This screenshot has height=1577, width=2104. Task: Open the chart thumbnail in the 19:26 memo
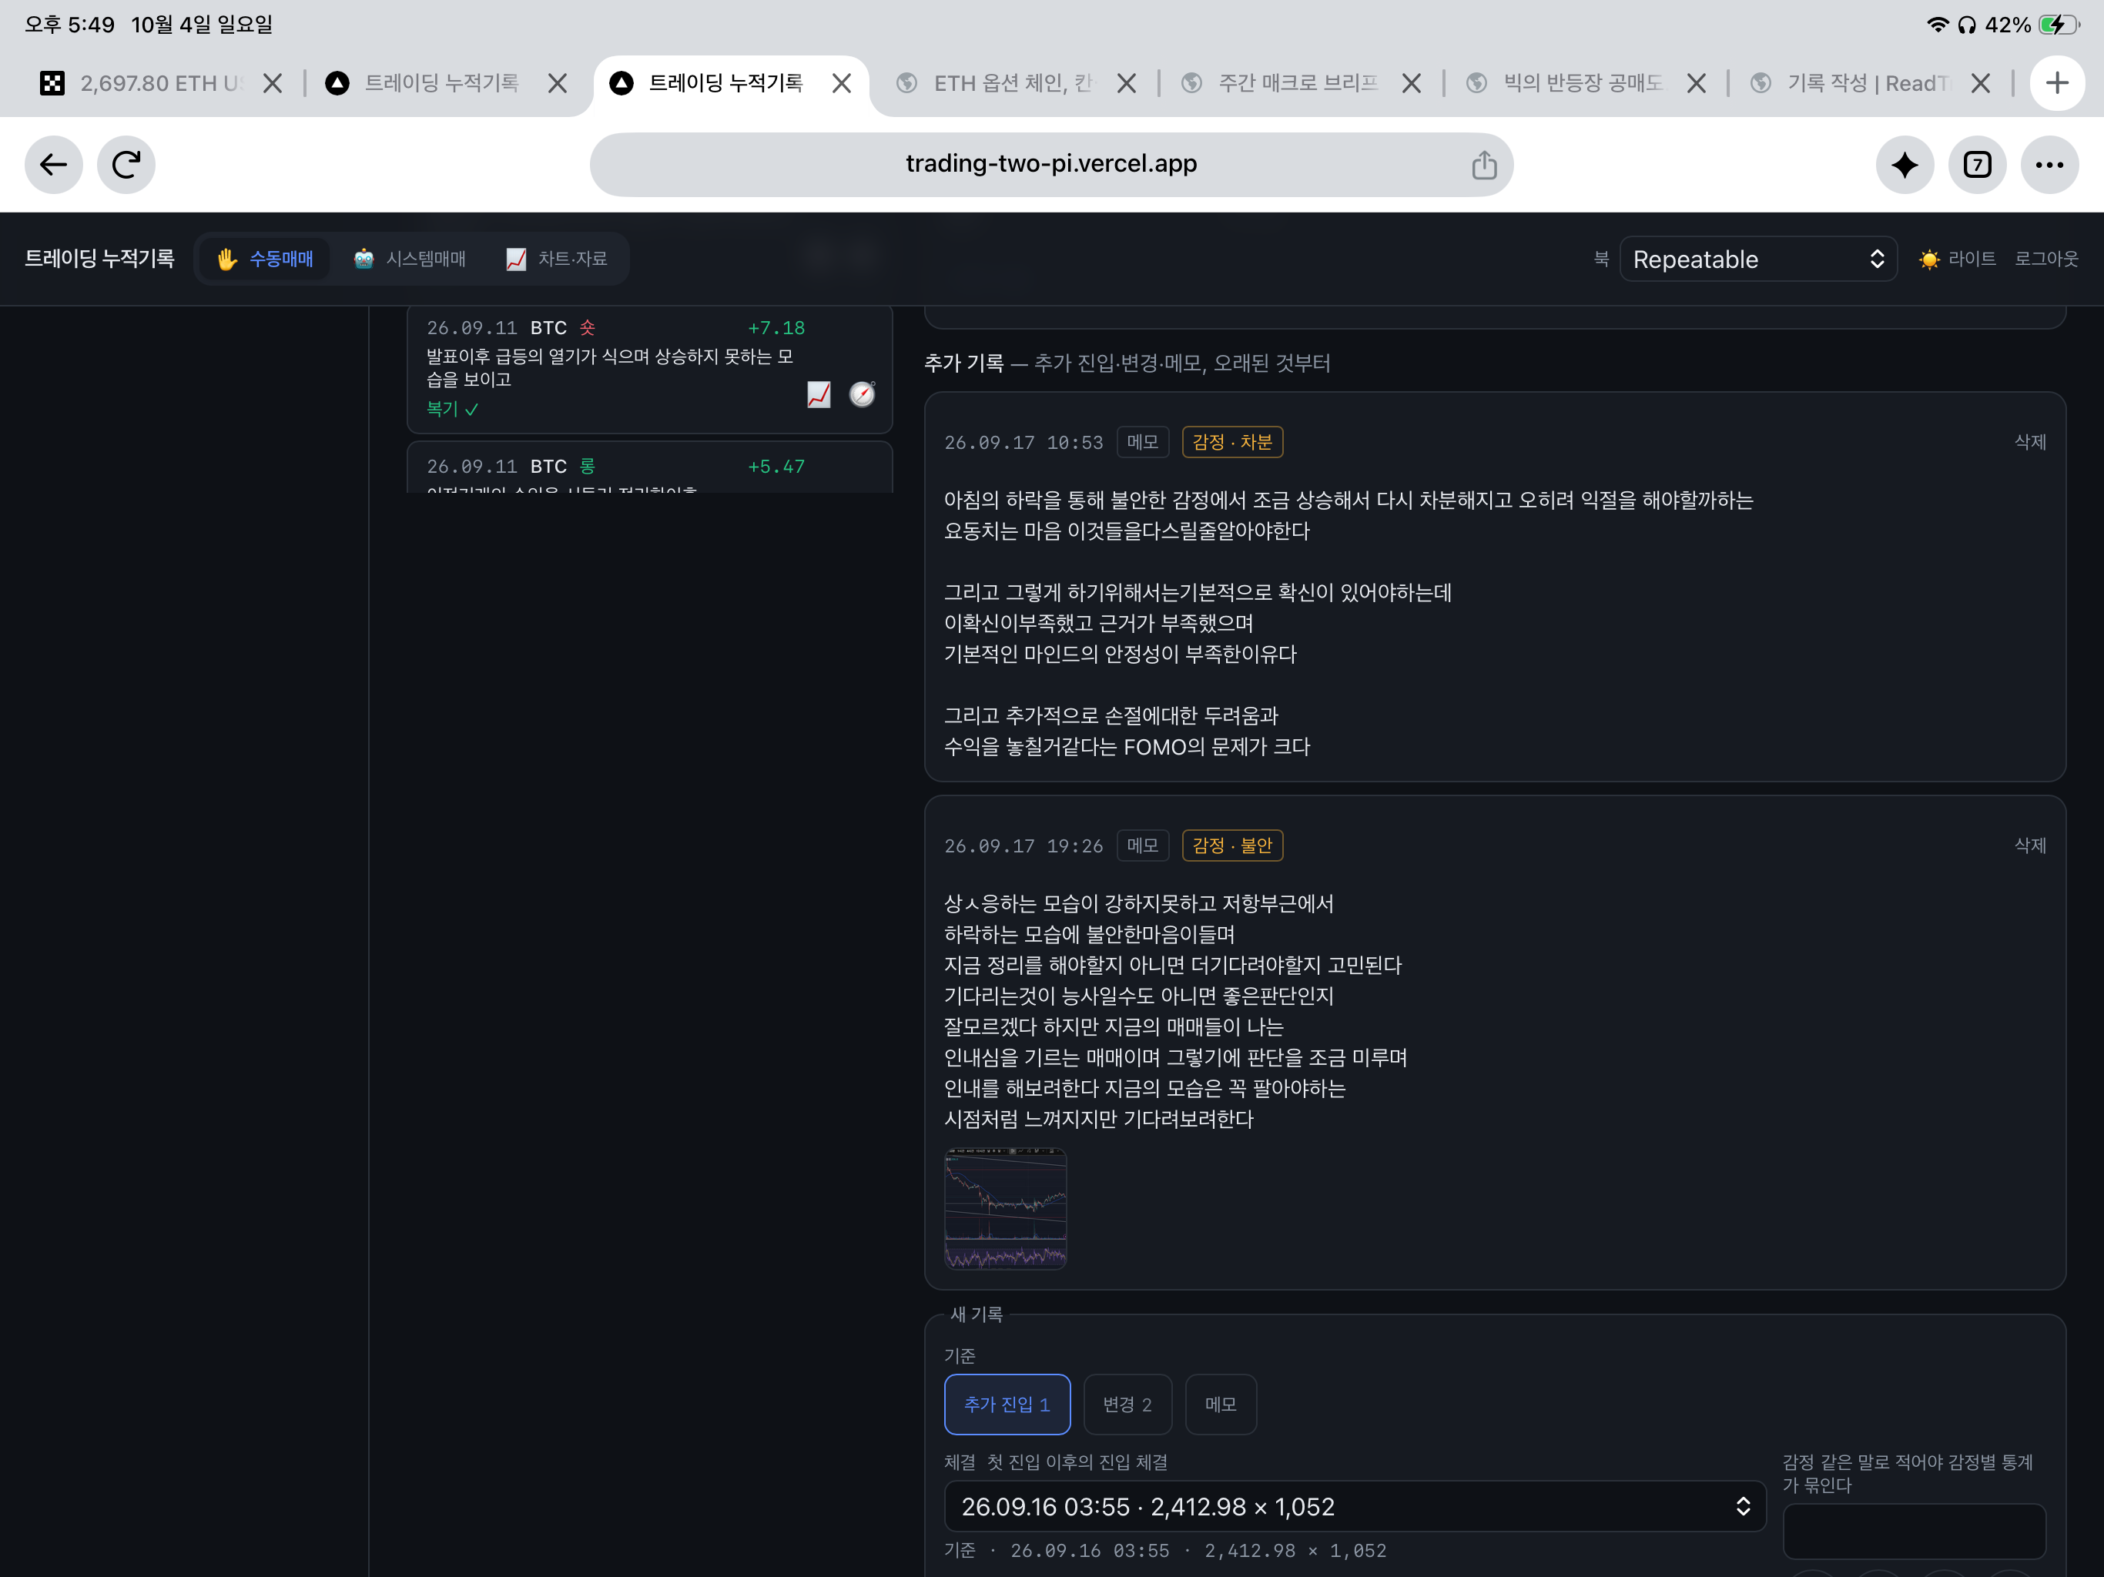pos(1004,1208)
